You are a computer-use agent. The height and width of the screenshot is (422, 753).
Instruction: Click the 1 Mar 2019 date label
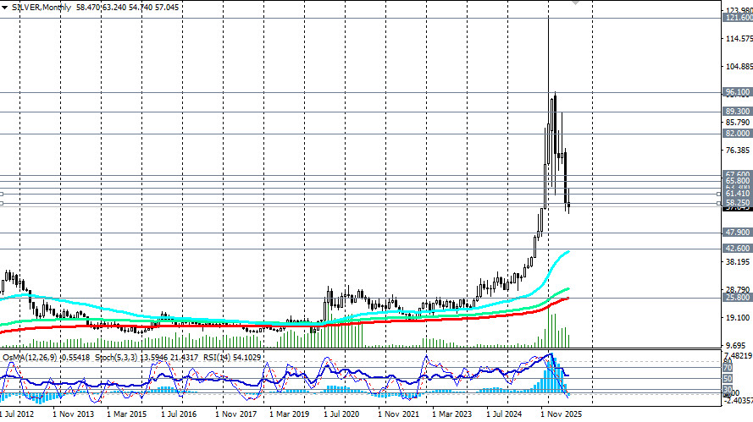coord(290,414)
